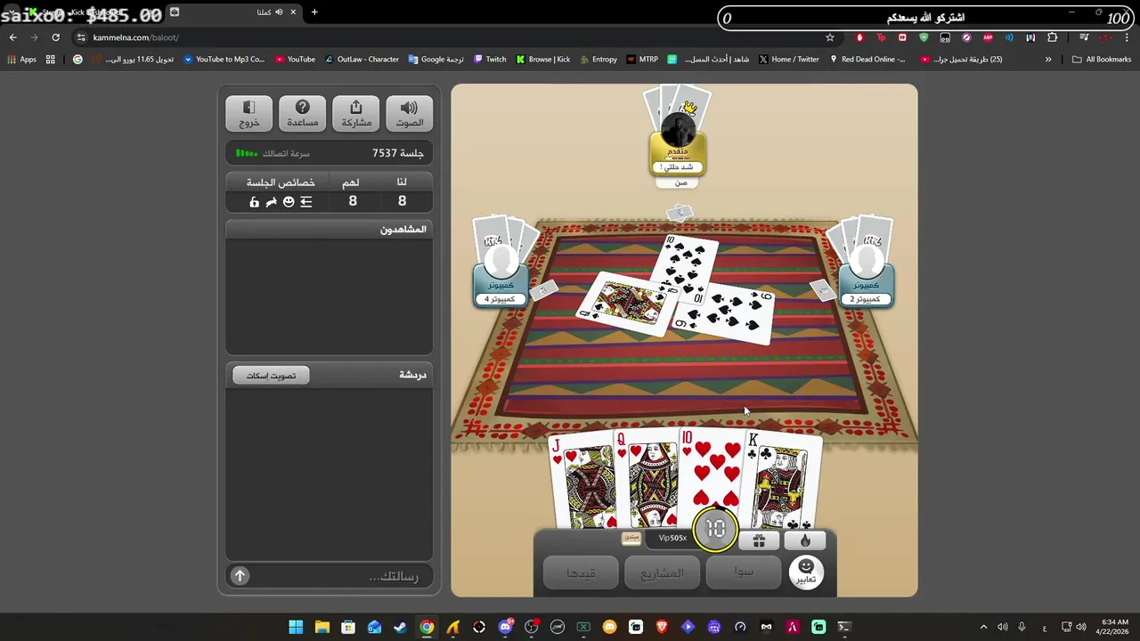Open Steam from the taskbar
The image size is (1140, 641).
[x=401, y=627]
